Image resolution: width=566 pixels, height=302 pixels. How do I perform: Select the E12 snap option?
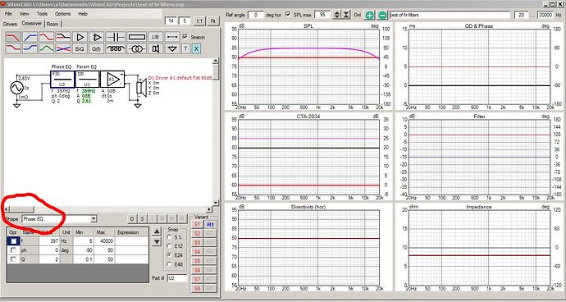point(169,246)
